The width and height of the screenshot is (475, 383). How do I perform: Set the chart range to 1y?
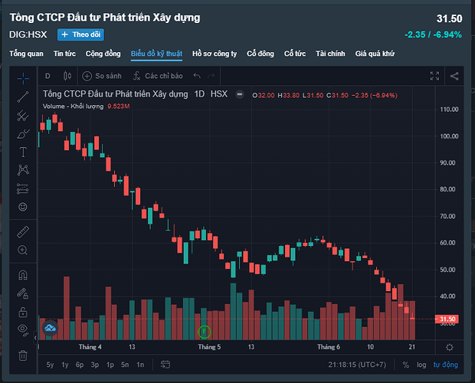coord(64,365)
